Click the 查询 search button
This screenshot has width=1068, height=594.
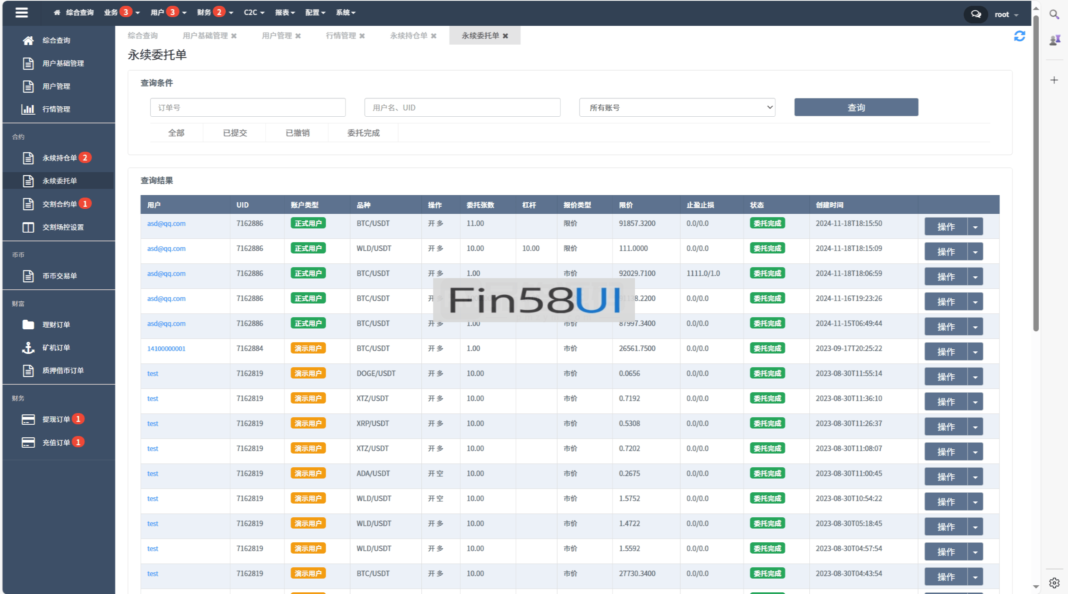[856, 108]
